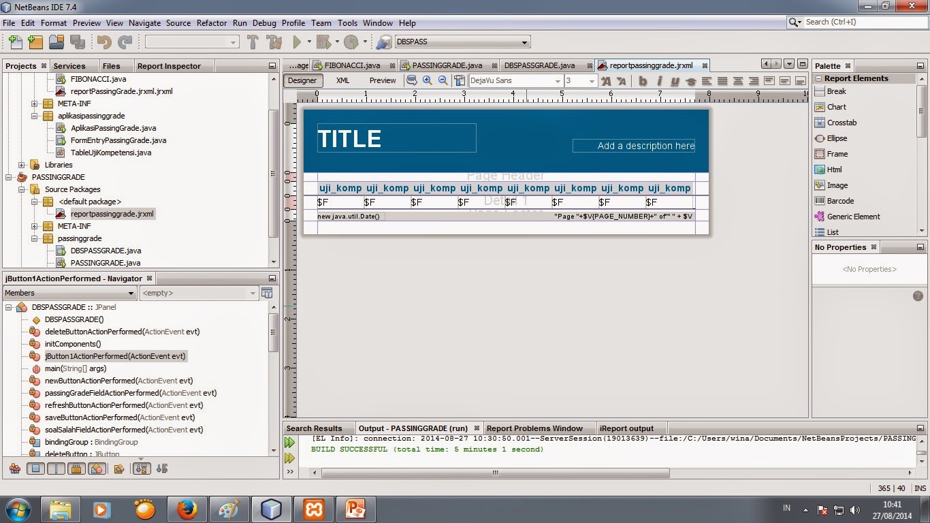
Task: Open the font size dropdown
Action: pos(592,81)
